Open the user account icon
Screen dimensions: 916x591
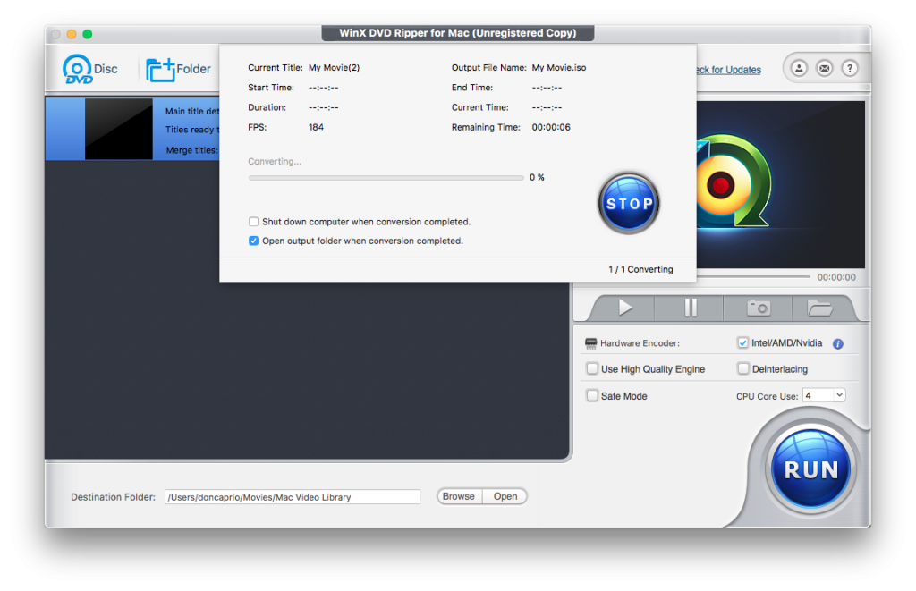pos(799,68)
